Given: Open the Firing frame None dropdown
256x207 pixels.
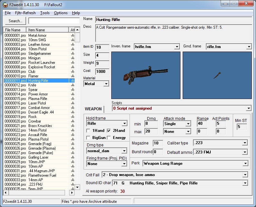Looking at the screenshot, I should coord(124,164).
